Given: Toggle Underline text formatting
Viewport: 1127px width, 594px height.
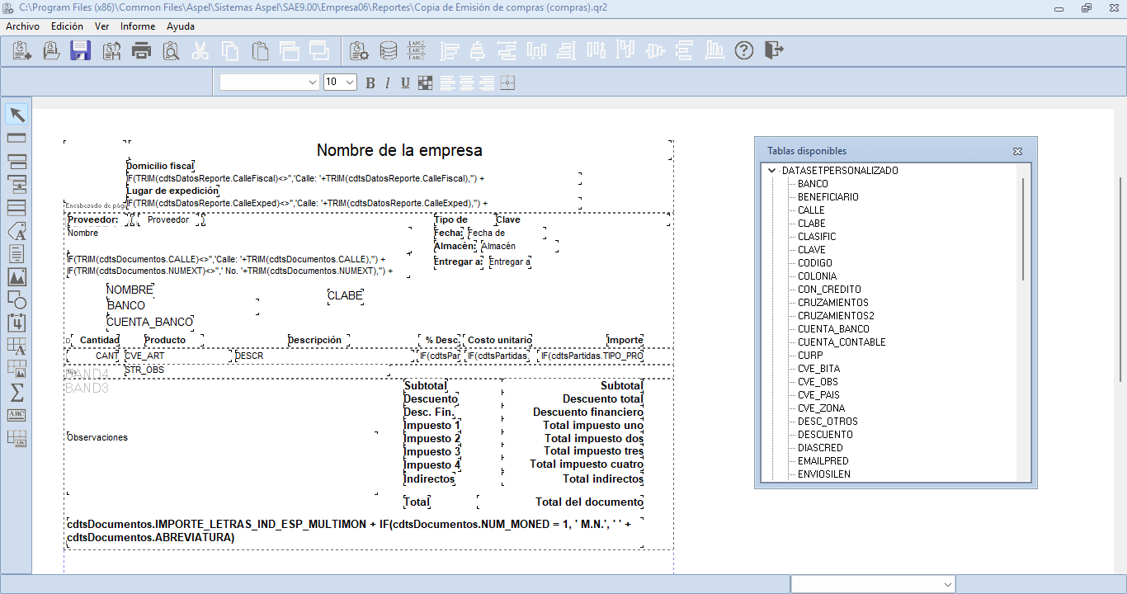Looking at the screenshot, I should (405, 82).
